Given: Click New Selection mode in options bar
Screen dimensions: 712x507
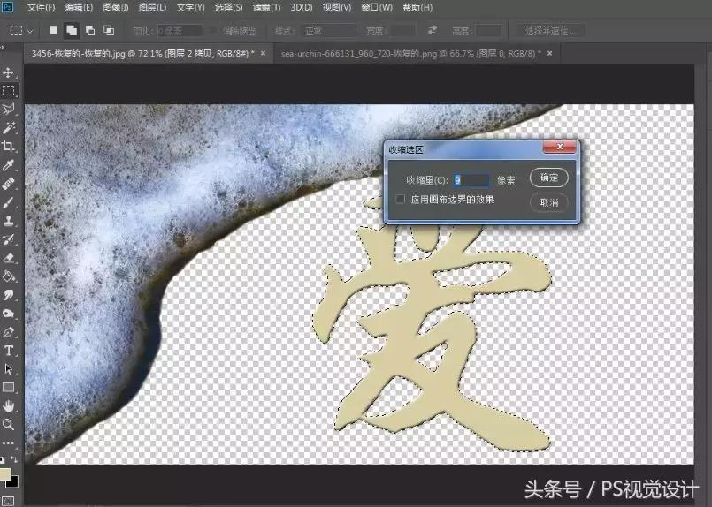Looking at the screenshot, I should tap(53, 30).
